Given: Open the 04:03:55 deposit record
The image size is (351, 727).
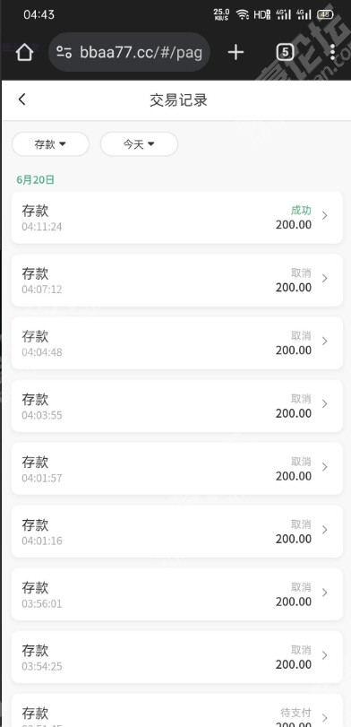Looking at the screenshot, I should pyautogui.click(x=177, y=406).
